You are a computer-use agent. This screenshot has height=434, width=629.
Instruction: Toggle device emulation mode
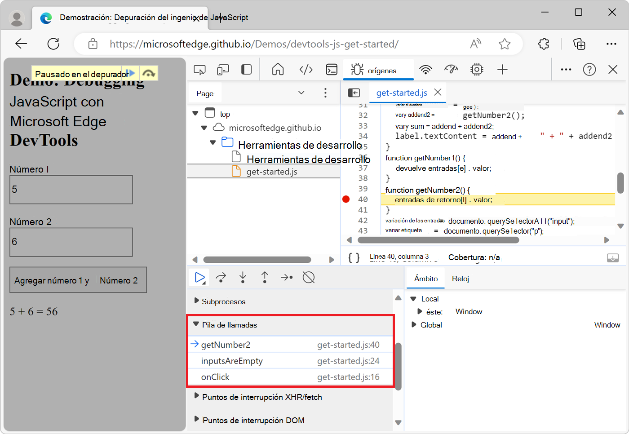(x=223, y=70)
